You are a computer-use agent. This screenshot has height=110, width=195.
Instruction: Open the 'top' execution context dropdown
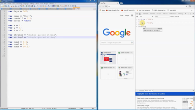(146, 16)
